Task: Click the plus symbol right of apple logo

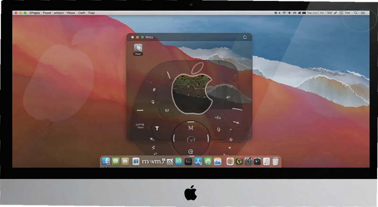Action: [x=228, y=97]
